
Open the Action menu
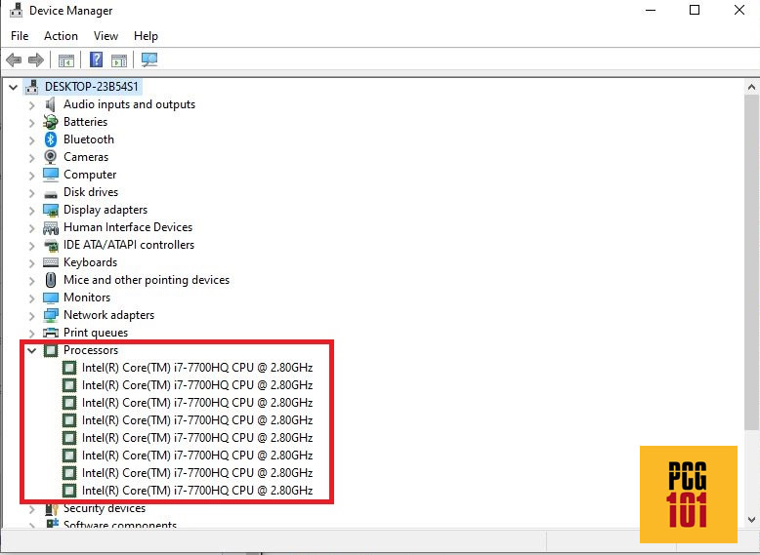tap(61, 36)
